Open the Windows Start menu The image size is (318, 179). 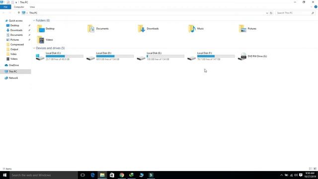4,175
